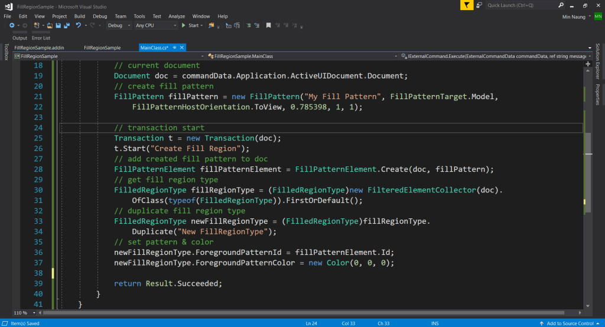Switch to the FillRegionSample.addin tab

coord(39,47)
